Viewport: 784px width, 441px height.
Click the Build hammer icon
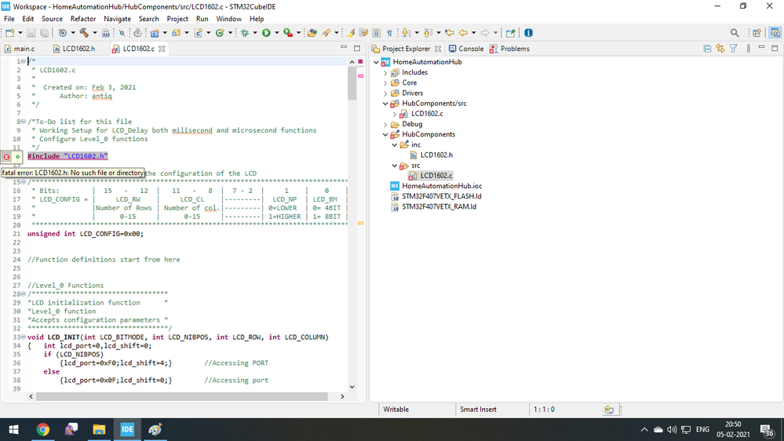pyautogui.click(x=84, y=33)
